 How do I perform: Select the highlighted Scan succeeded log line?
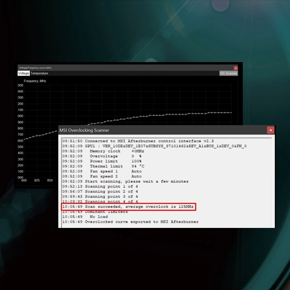[128, 207]
